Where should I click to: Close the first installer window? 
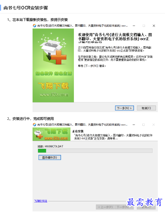[154, 26]
